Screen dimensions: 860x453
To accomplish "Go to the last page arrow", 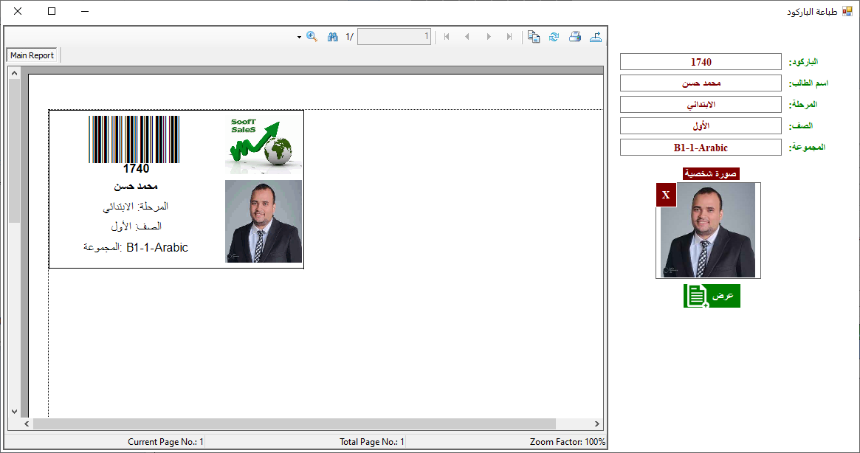I will (509, 37).
